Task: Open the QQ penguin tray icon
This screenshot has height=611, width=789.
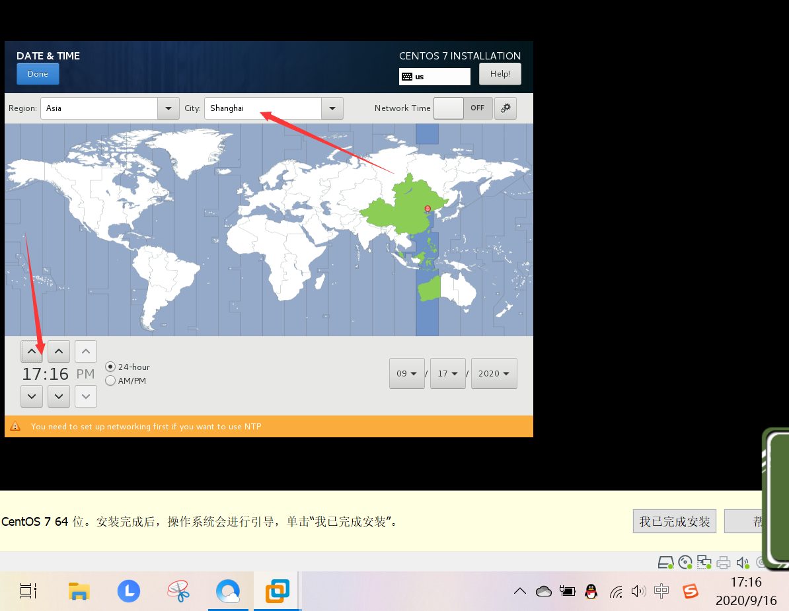Action: pyautogui.click(x=591, y=591)
